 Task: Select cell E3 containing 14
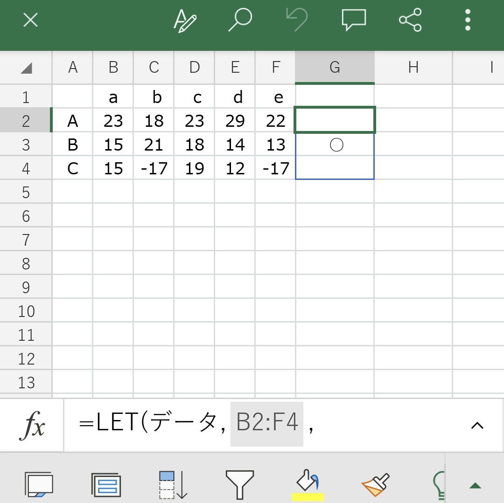click(x=235, y=145)
